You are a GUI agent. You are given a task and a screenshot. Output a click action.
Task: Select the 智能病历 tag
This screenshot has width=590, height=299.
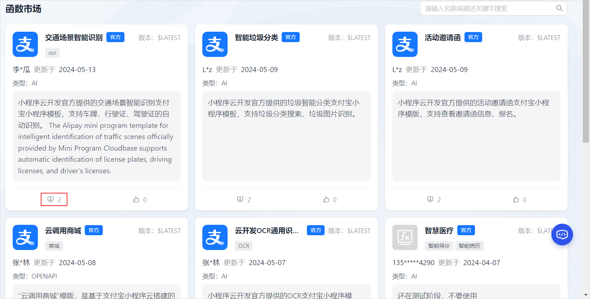[x=470, y=246]
